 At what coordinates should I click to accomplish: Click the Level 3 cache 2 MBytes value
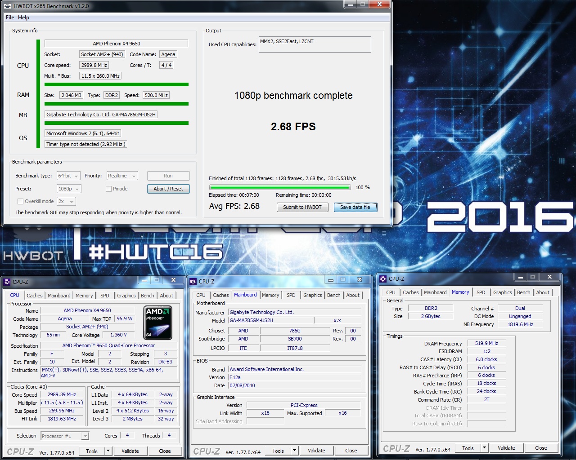[x=133, y=419]
